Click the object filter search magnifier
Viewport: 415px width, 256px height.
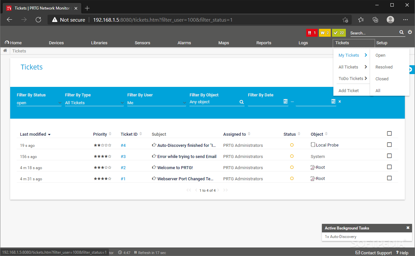[242, 102]
